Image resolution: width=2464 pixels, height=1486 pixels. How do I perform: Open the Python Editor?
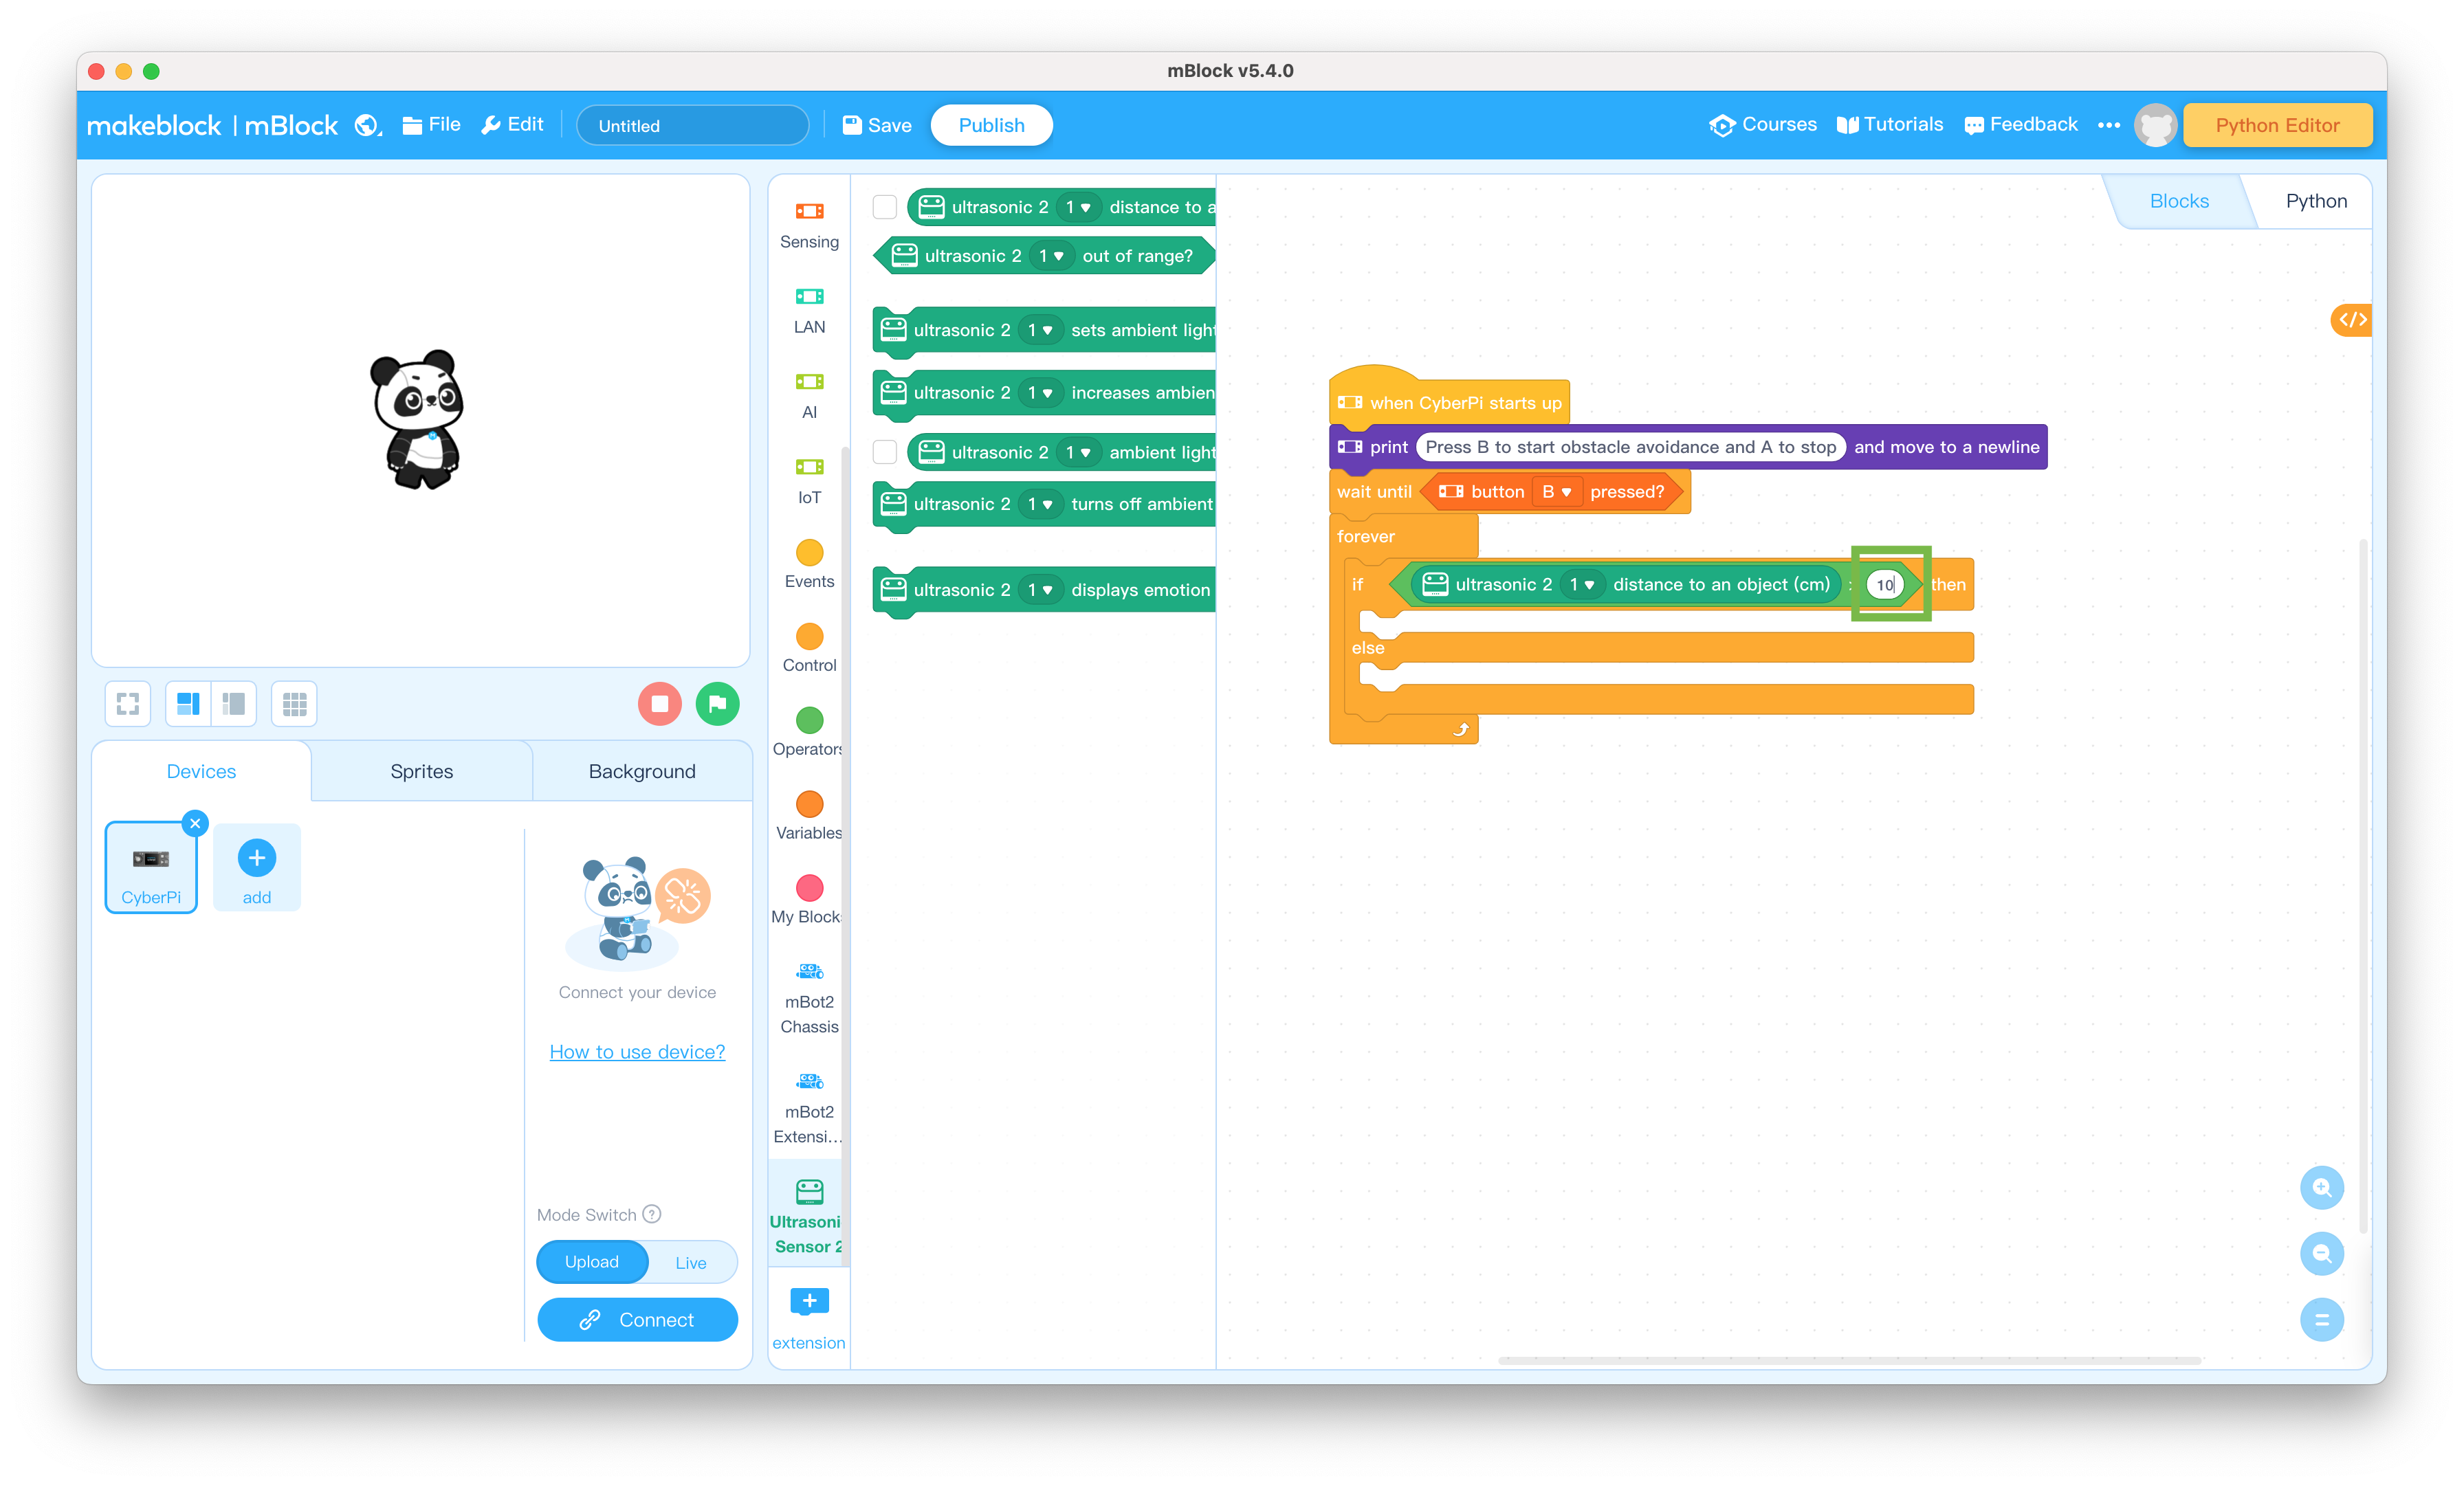point(2277,125)
